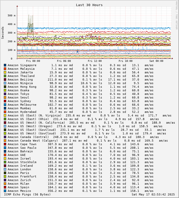This screenshot has height=198, width=179.
Task: Click the 'Amazon Osaka' legend label
Action: 18,90
